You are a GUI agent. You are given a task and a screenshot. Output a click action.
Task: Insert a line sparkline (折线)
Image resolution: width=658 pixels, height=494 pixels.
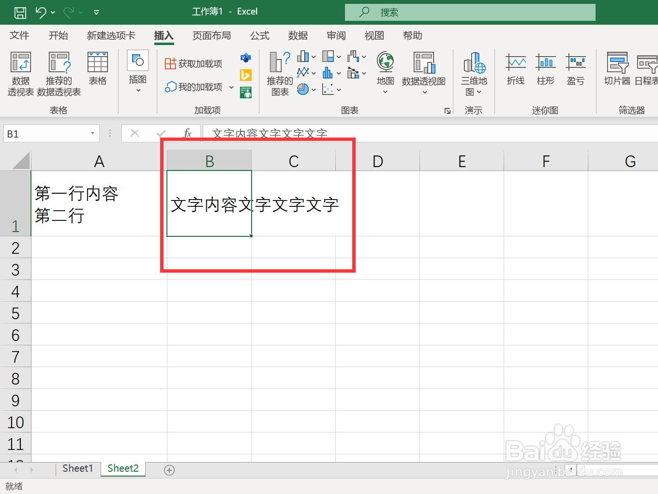(515, 70)
